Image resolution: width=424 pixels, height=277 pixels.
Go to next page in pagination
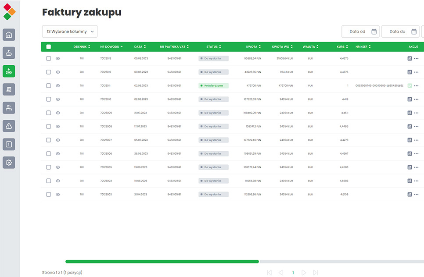click(x=304, y=273)
